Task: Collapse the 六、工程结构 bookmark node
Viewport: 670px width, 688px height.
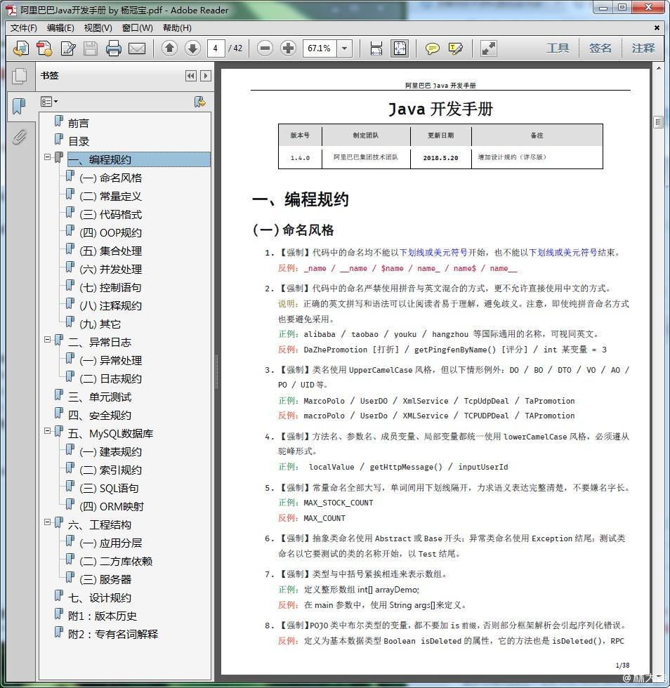Action: pyautogui.click(x=47, y=522)
